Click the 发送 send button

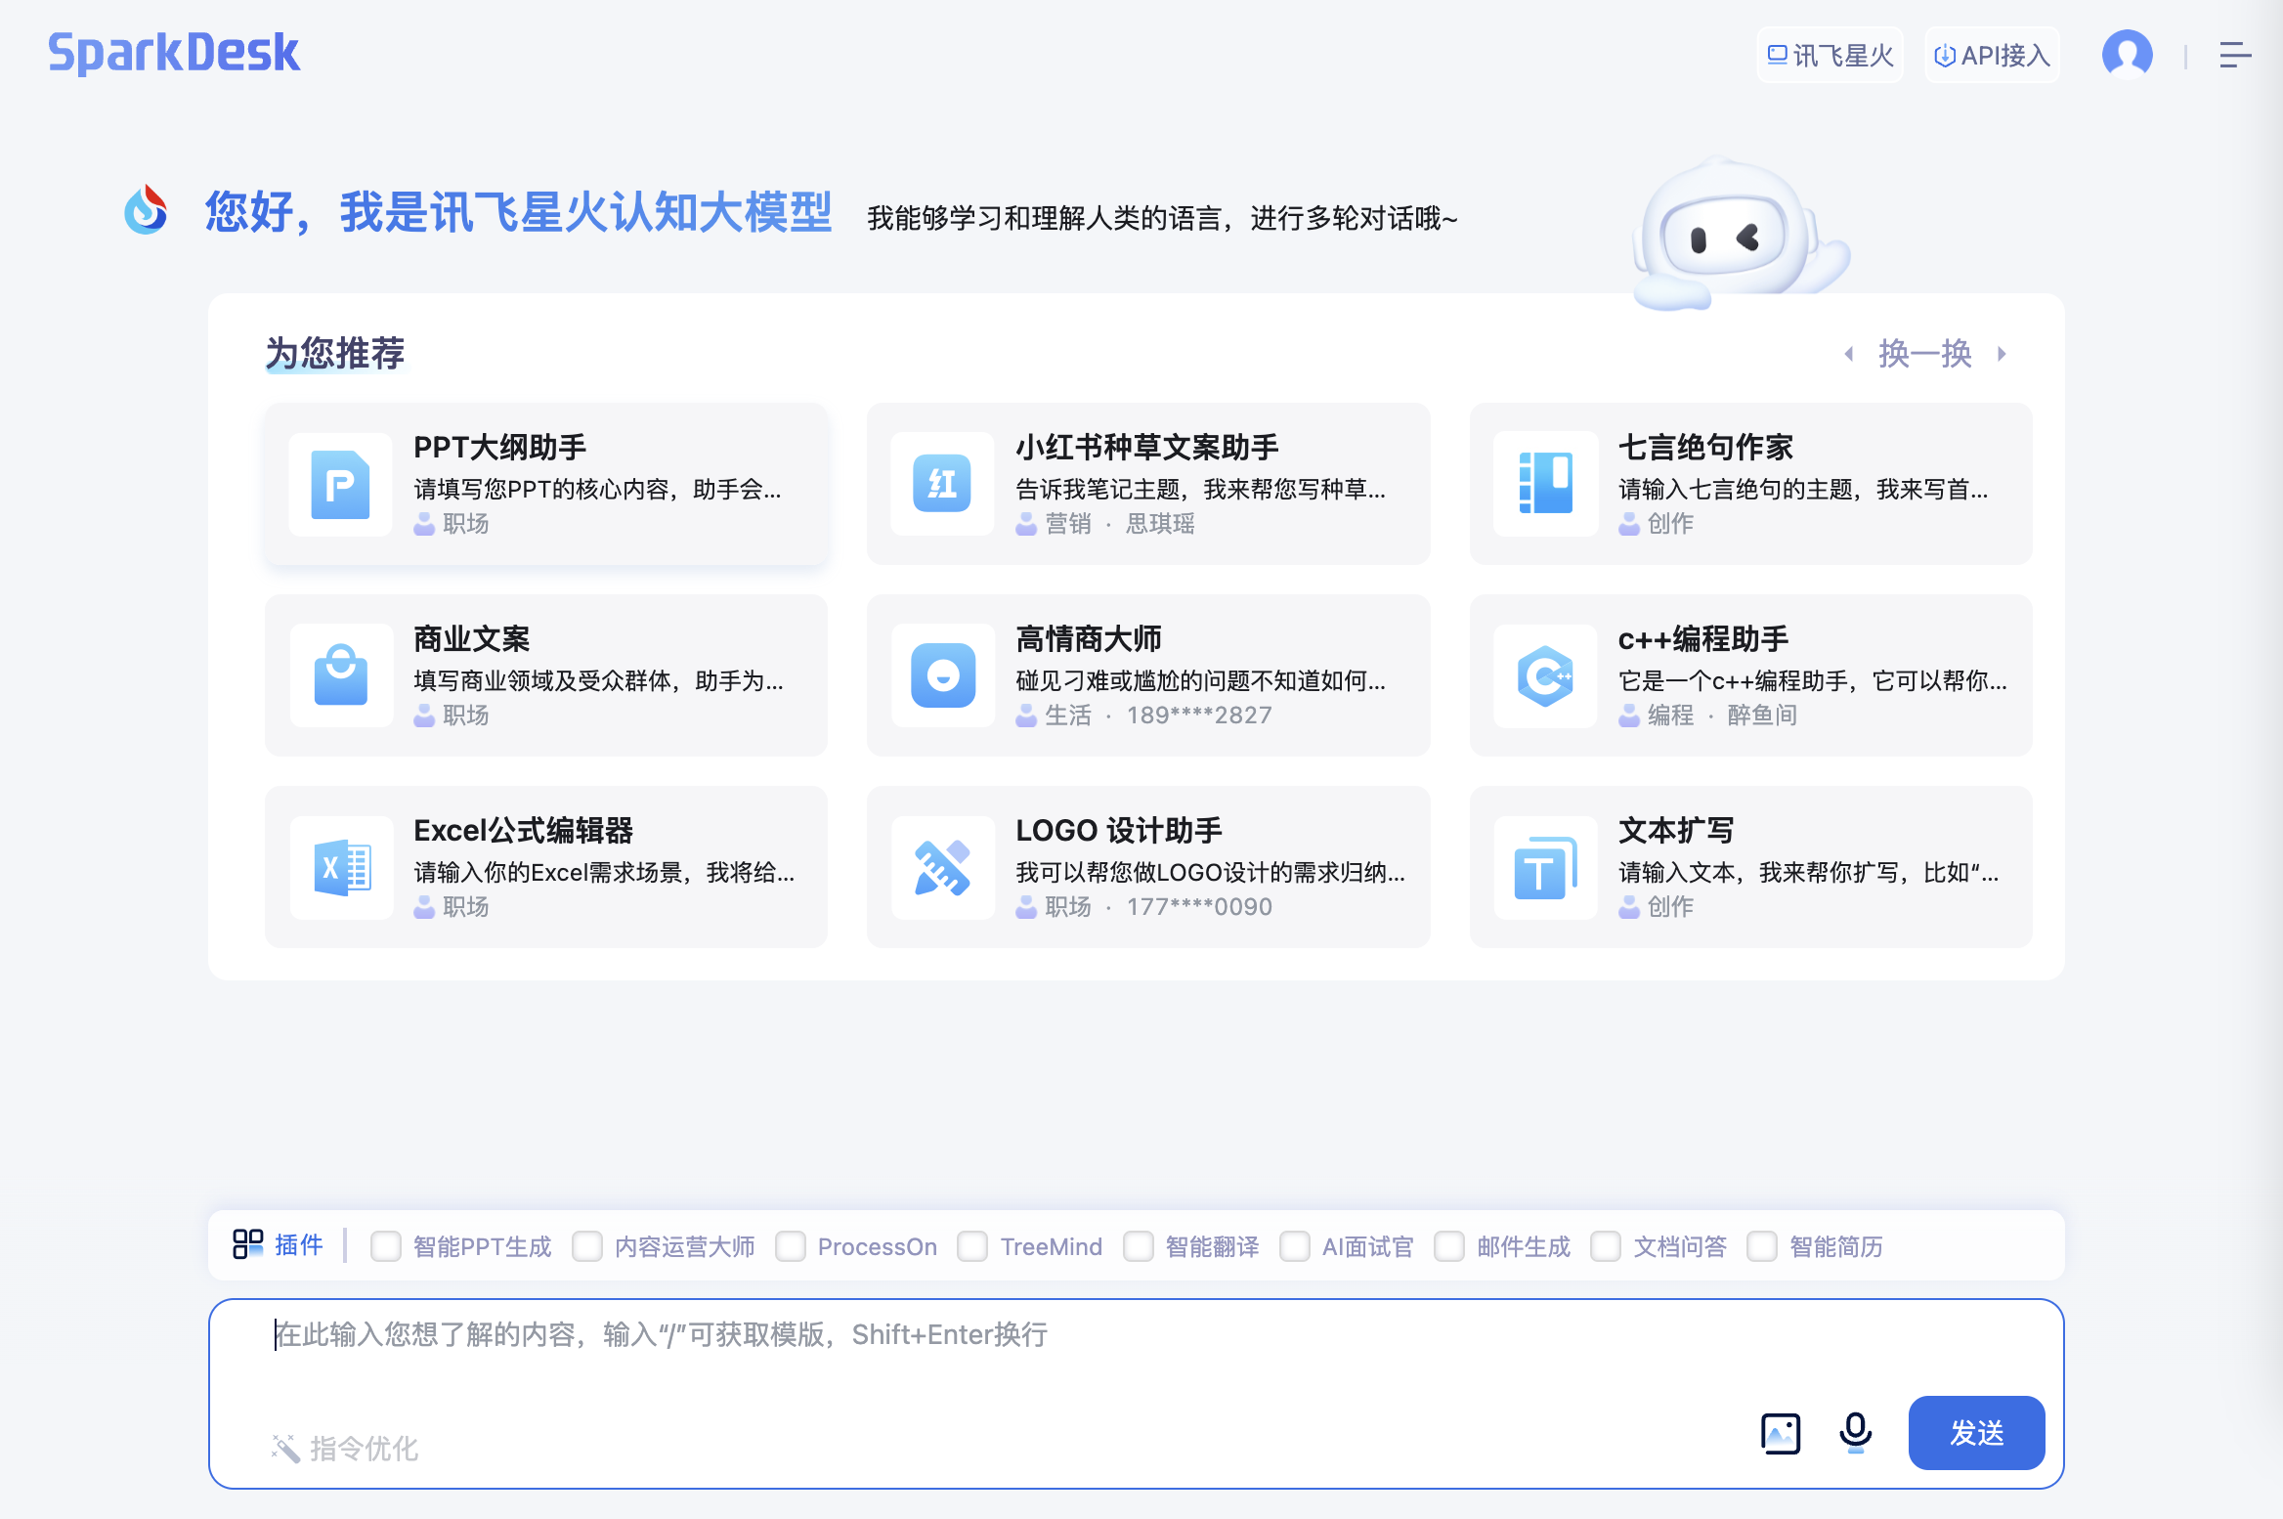point(1976,1433)
